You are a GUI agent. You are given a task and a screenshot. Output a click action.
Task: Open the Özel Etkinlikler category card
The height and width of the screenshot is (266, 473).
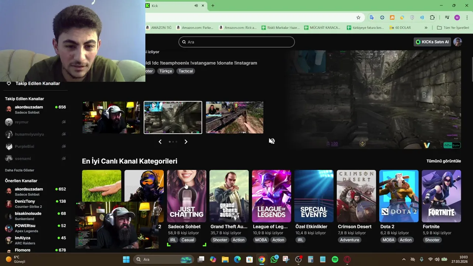(x=314, y=196)
